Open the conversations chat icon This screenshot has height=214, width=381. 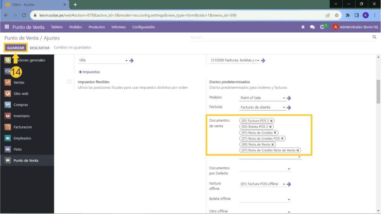click(x=312, y=27)
